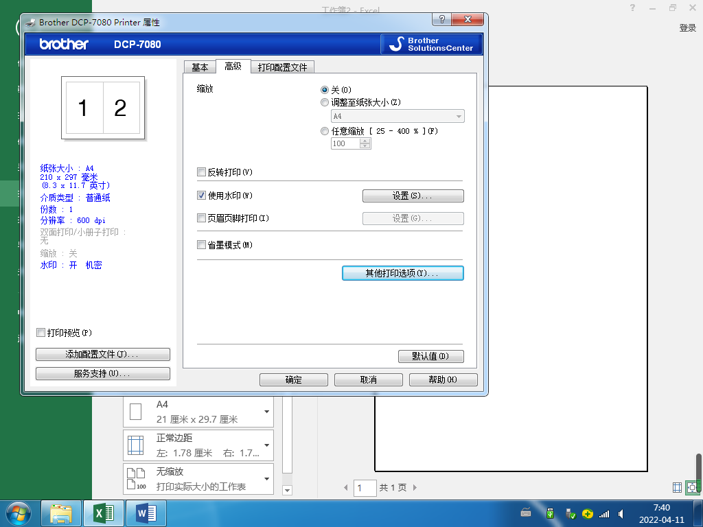The height and width of the screenshot is (527, 703).
Task: Click the keyboard icon in the system tray
Action: (526, 513)
